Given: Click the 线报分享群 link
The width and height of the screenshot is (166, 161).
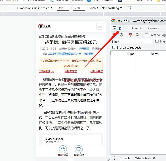Looking at the screenshot, I should [97, 71].
